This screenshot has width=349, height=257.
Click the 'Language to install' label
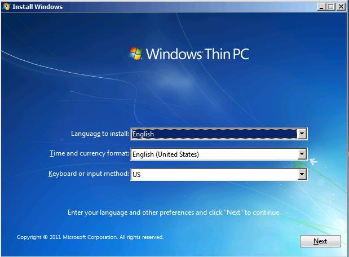tap(100, 134)
